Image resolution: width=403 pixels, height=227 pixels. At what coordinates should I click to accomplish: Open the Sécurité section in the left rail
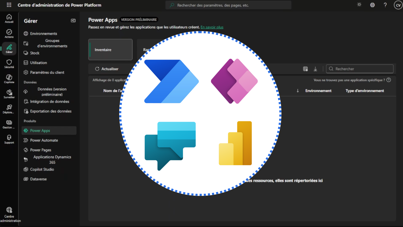point(9,63)
